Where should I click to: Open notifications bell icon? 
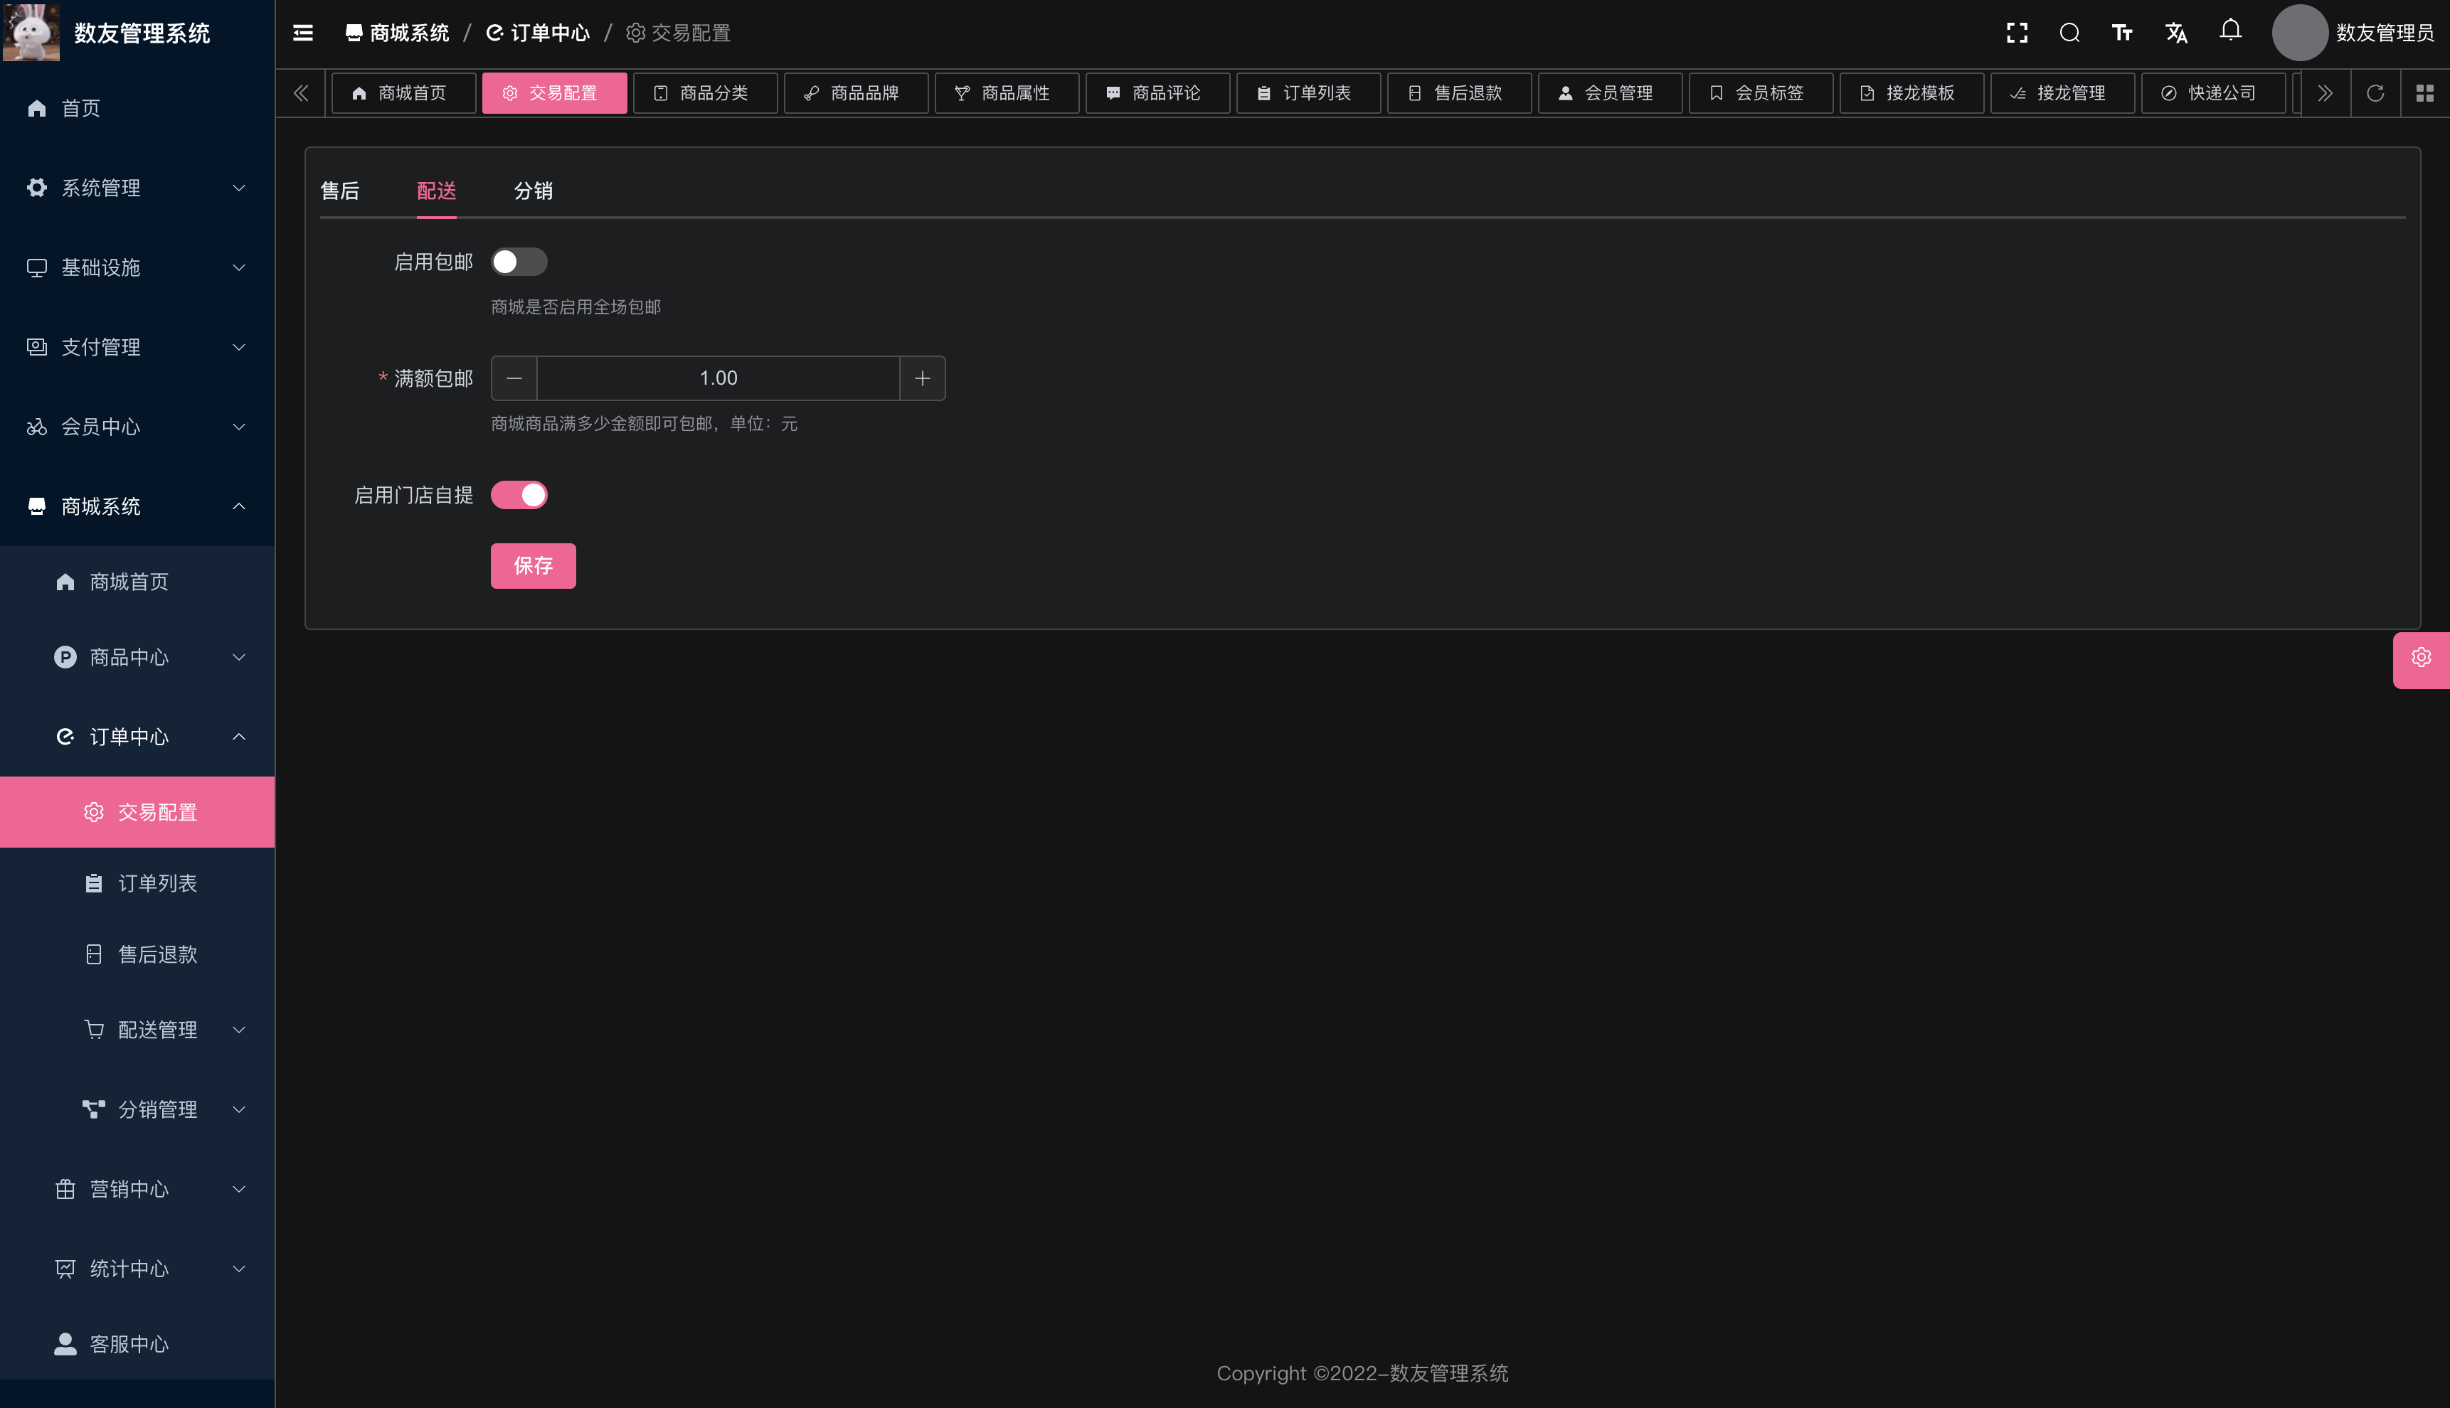tap(2230, 31)
